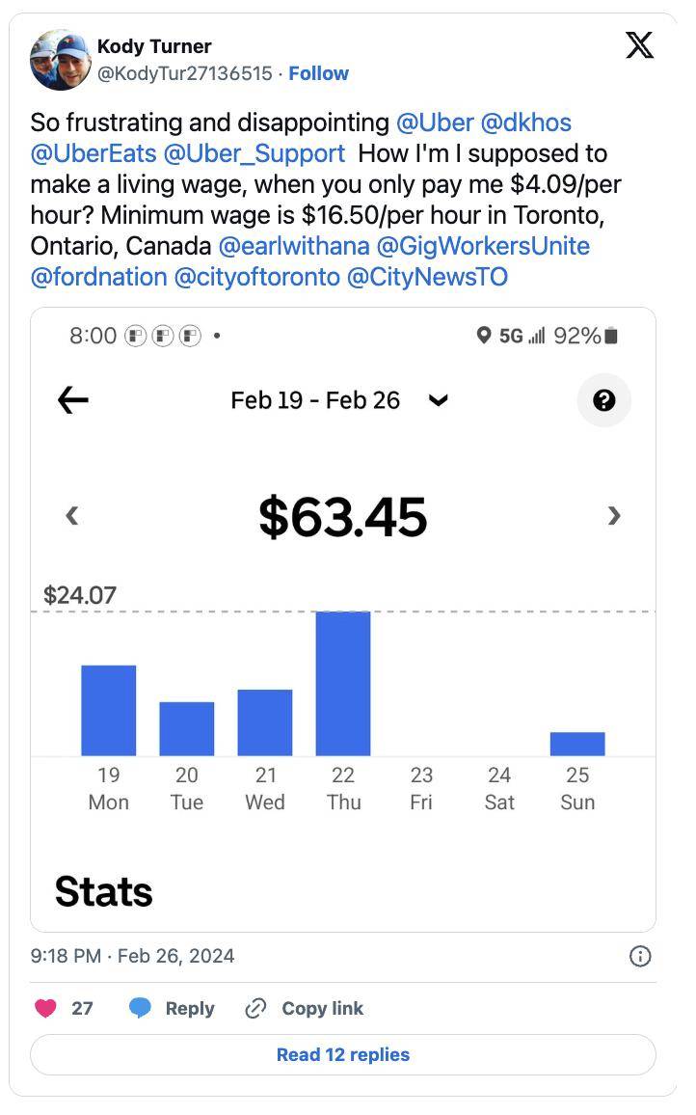This screenshot has height=1115, width=696.
Task: Go to next week chevron
Action: pyautogui.click(x=614, y=516)
